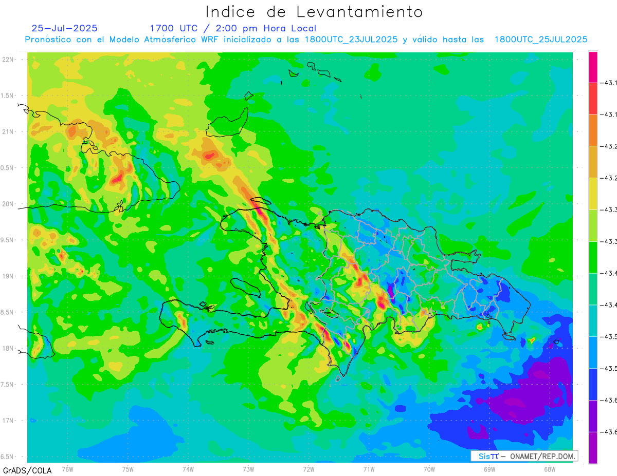Click the '1.5N' latitude axis label
This screenshot has height=476, width=617.
[x=7, y=96]
